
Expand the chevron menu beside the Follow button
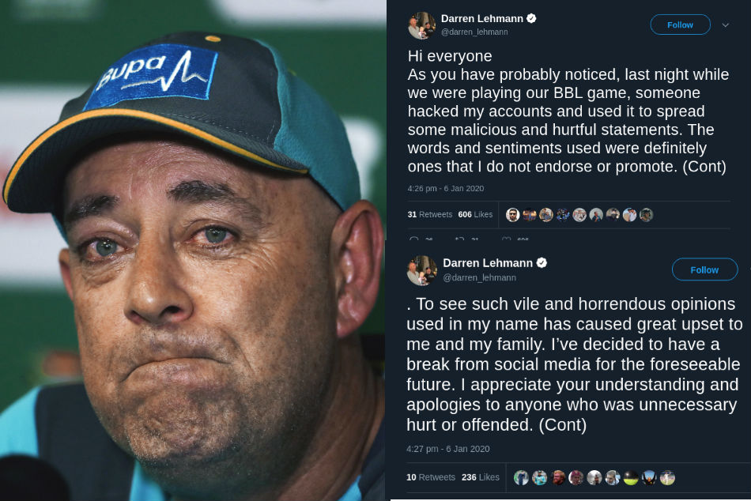726,25
